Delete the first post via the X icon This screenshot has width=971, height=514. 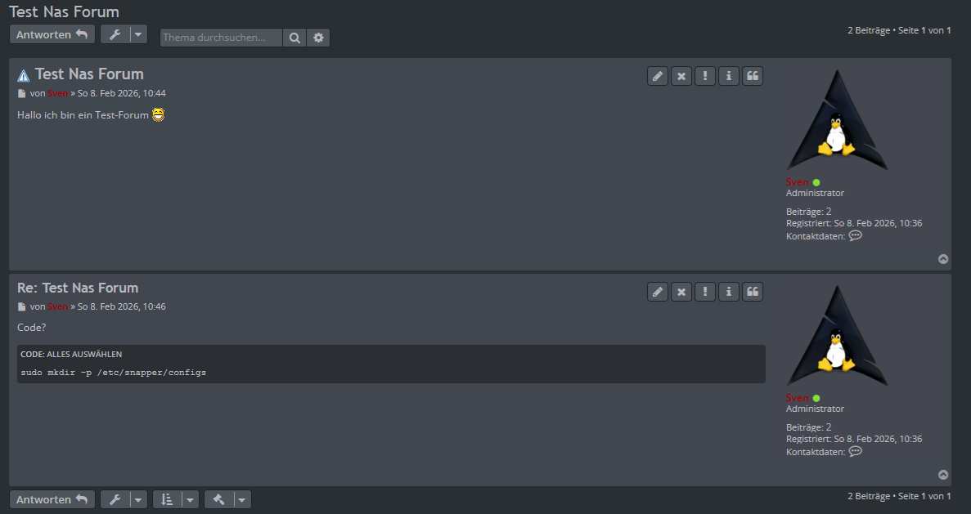(681, 76)
